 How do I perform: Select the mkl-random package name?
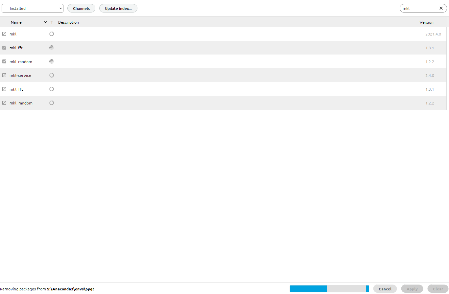[x=21, y=61]
